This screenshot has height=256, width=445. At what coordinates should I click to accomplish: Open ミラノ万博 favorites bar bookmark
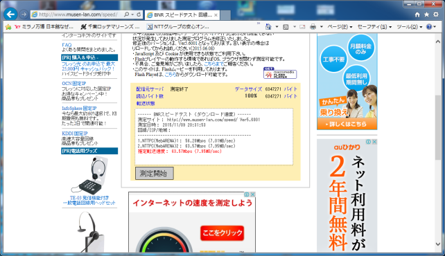(44, 27)
